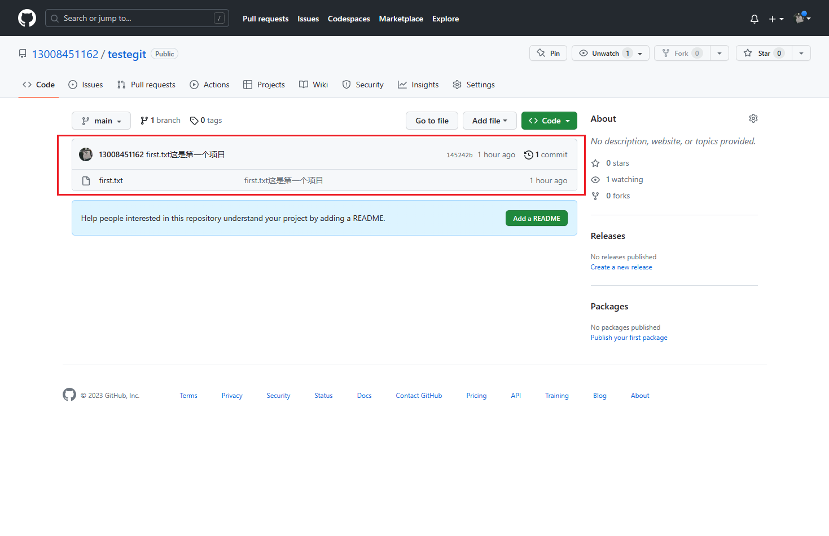
Task: Click the commit author avatar
Action: tap(86, 154)
